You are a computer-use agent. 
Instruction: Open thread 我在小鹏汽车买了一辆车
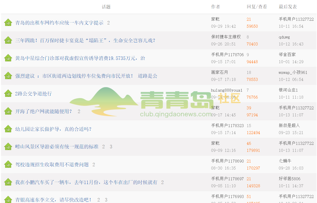(86, 182)
